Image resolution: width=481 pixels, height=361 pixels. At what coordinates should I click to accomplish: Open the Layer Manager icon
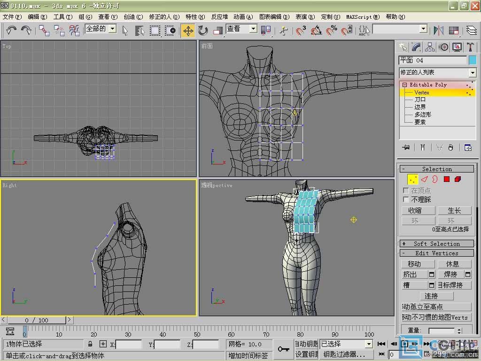(x=472, y=31)
